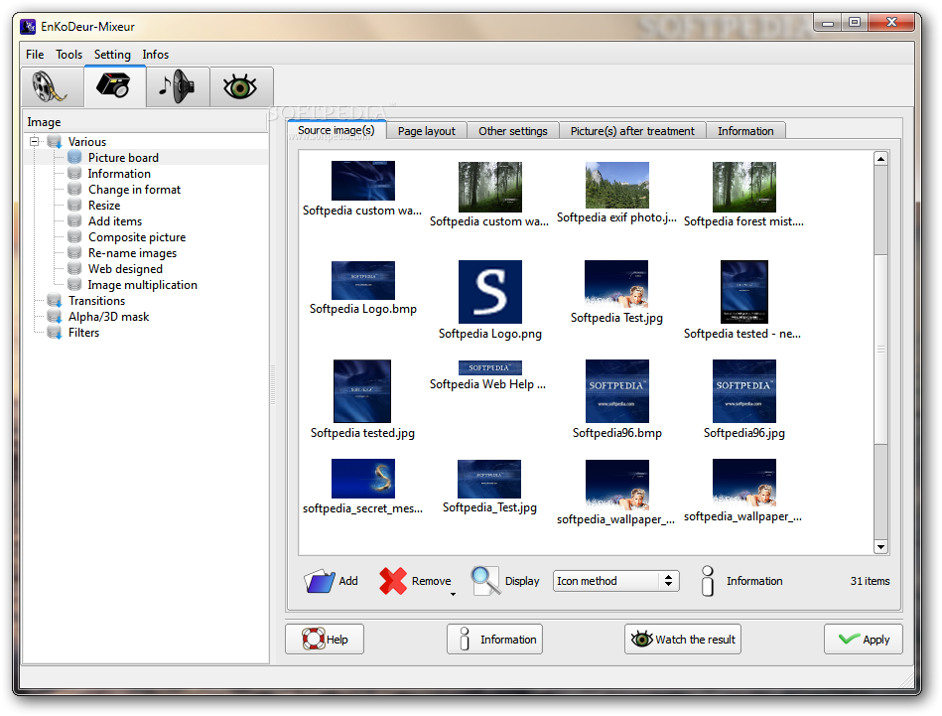Click the Image panel heading
This screenshot has width=942, height=716.
[x=44, y=122]
